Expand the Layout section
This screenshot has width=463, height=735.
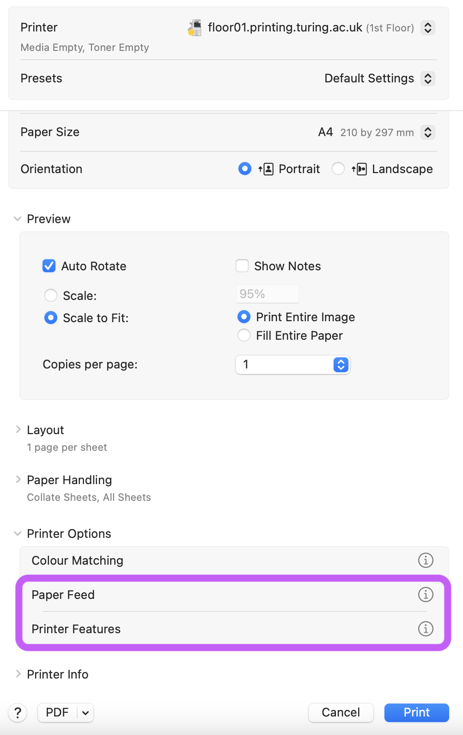click(18, 429)
